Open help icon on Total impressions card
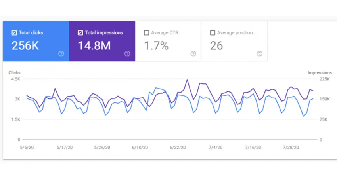Viewport: 337px width, 178px height. [127, 54]
